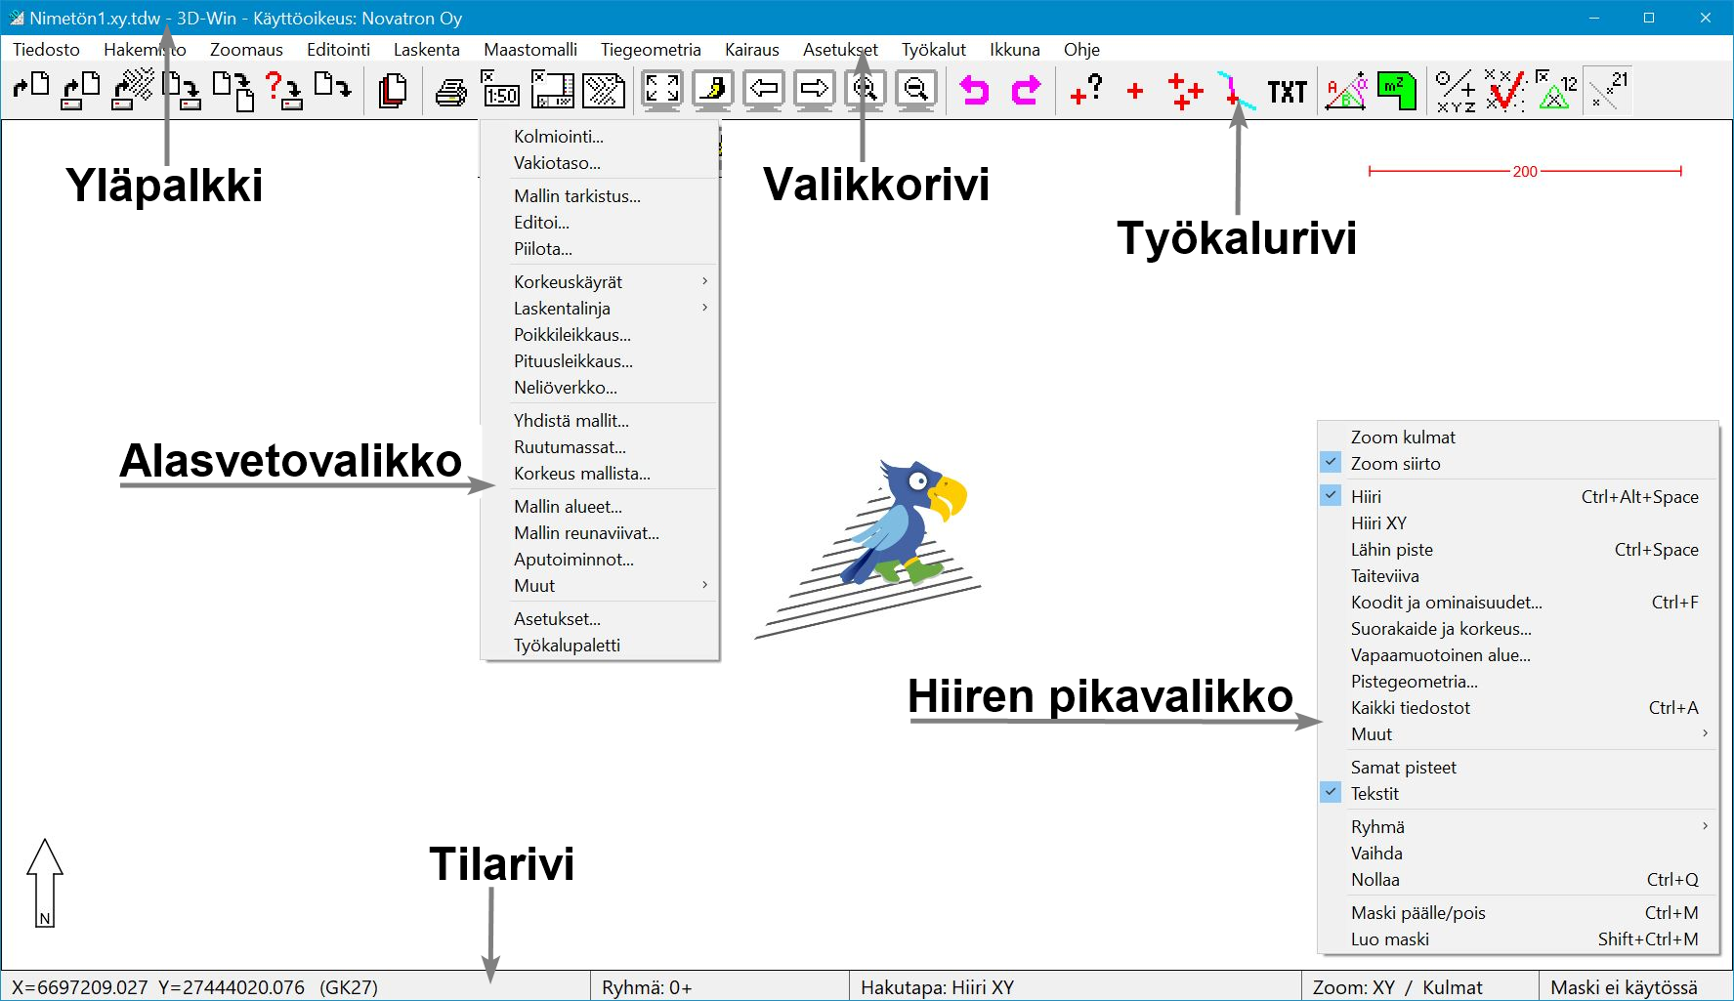Uncheck Tekstit in the context menu
1734x1001 pixels.
click(1375, 793)
